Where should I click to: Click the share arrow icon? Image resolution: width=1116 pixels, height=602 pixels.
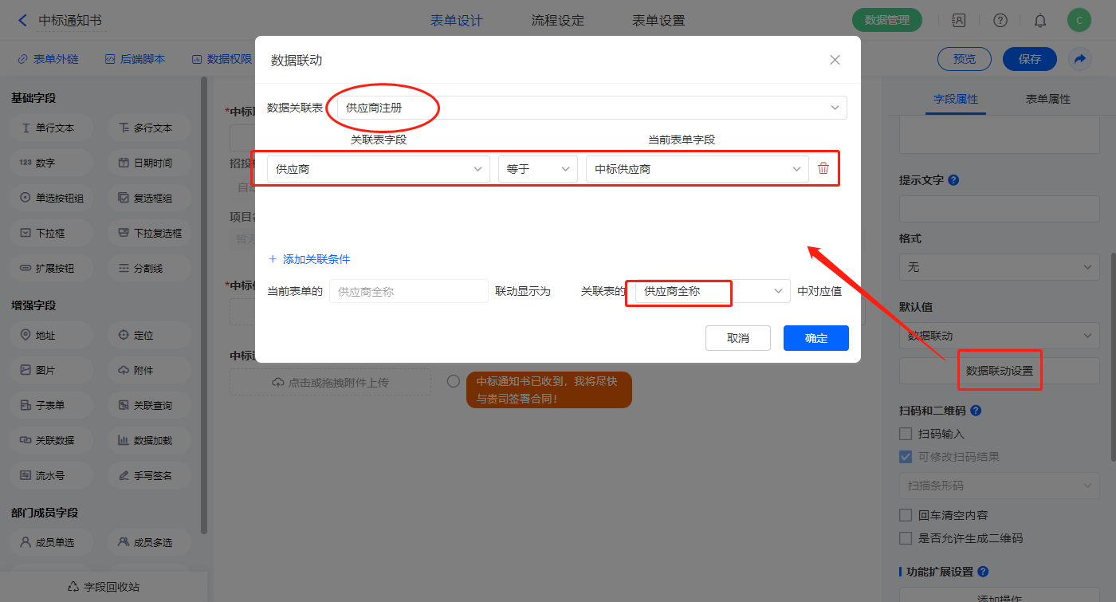[x=1080, y=59]
